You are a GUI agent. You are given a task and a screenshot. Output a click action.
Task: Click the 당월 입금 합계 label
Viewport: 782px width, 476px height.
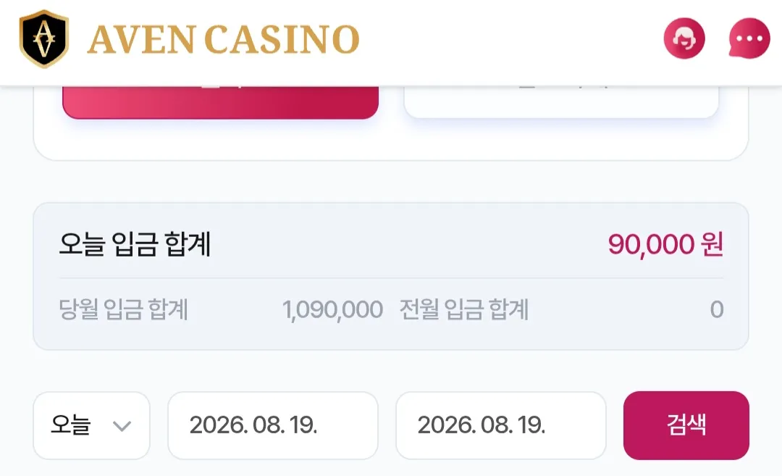click(123, 309)
